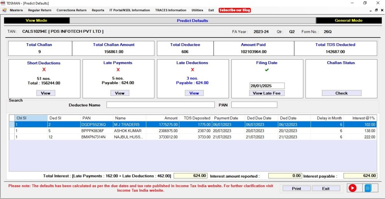Check the Challan Status

point(341,93)
